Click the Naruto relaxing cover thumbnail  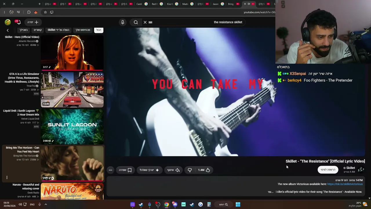(72, 191)
